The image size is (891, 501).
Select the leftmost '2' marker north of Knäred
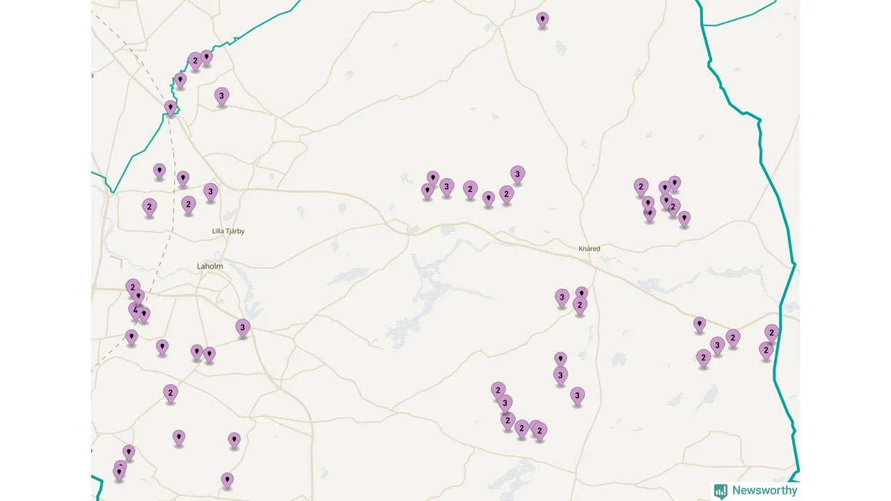640,186
